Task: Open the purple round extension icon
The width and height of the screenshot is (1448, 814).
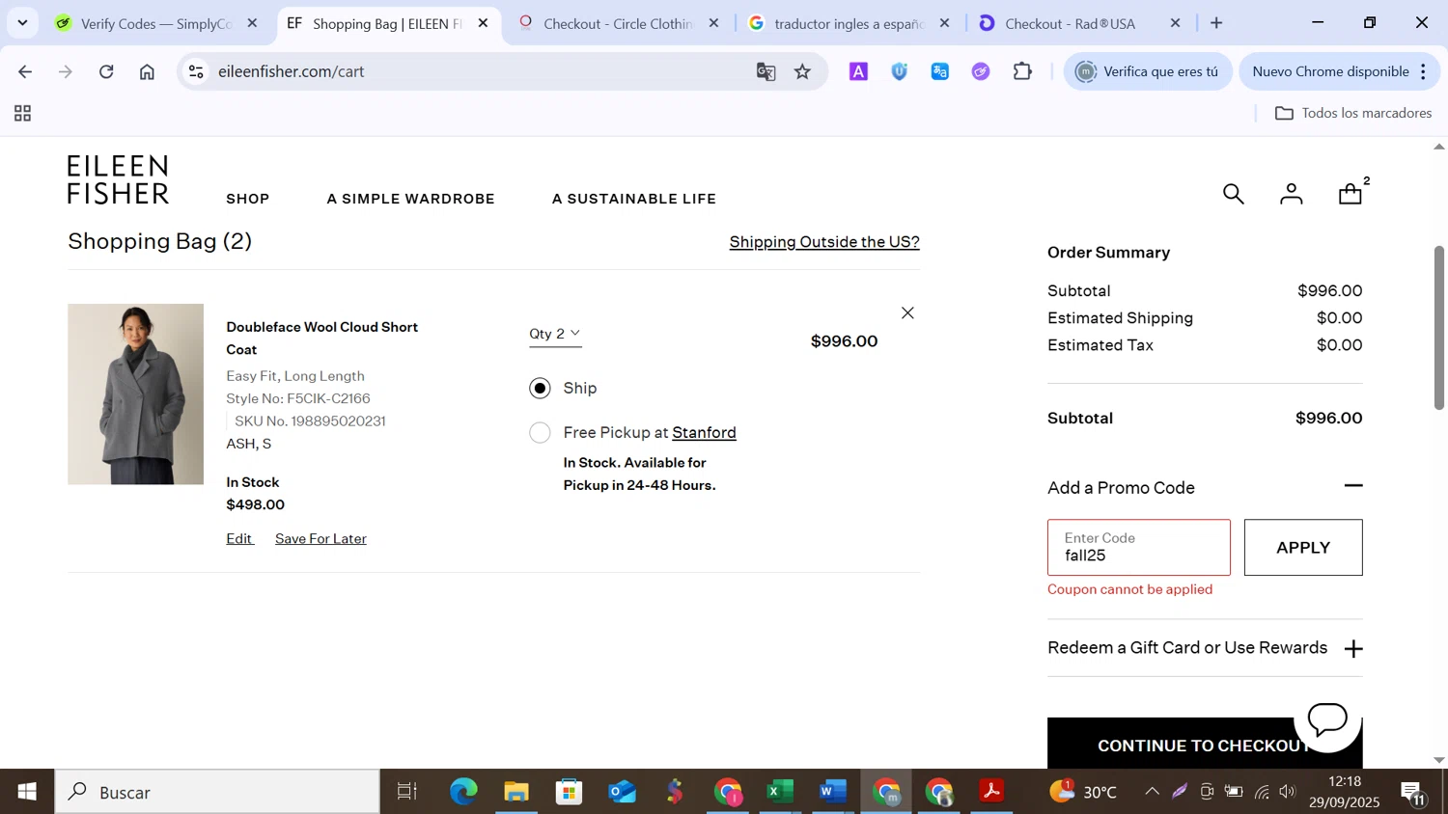Action: coord(981,71)
